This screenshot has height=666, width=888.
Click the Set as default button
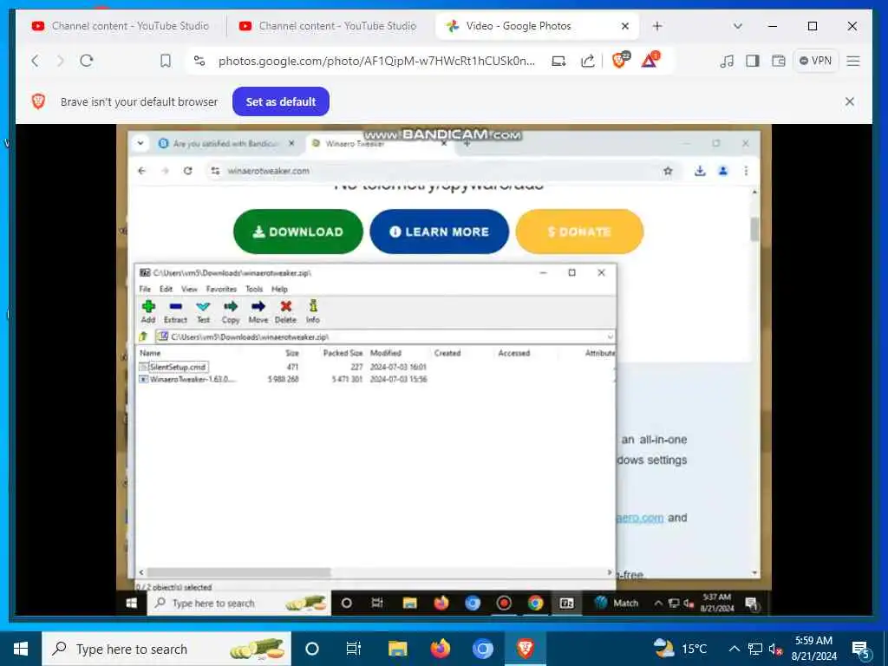point(281,102)
